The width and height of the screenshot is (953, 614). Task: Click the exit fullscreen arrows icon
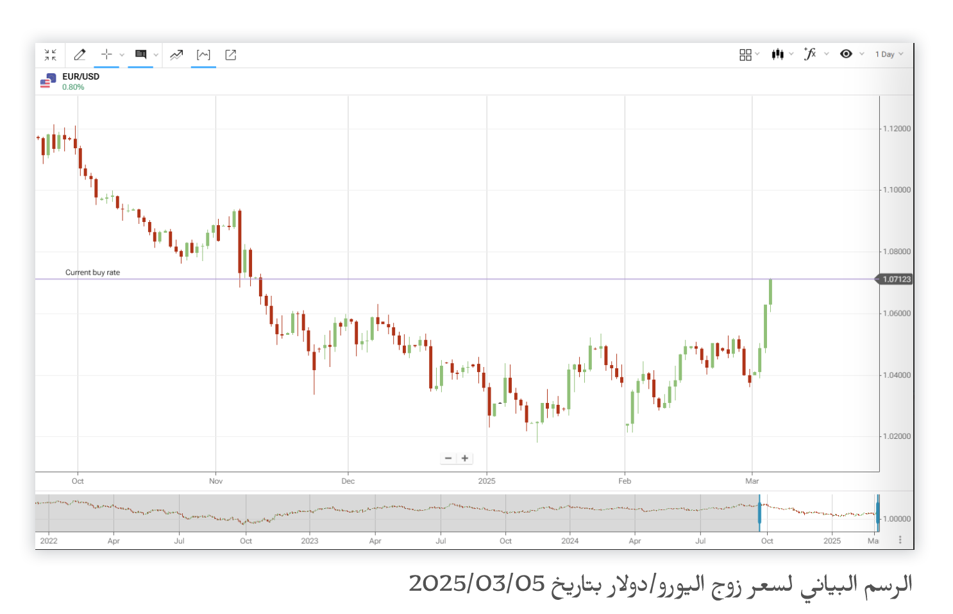point(50,55)
